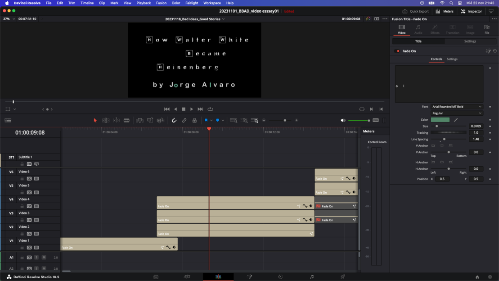Click the Linked Selection chain icon
This screenshot has width=499, height=281.
(x=184, y=121)
